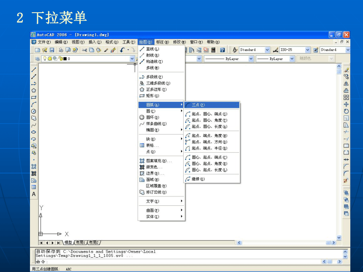The image size is (363, 272).
Task: Open the ByLayer linetype dropdown
Action: point(251,59)
